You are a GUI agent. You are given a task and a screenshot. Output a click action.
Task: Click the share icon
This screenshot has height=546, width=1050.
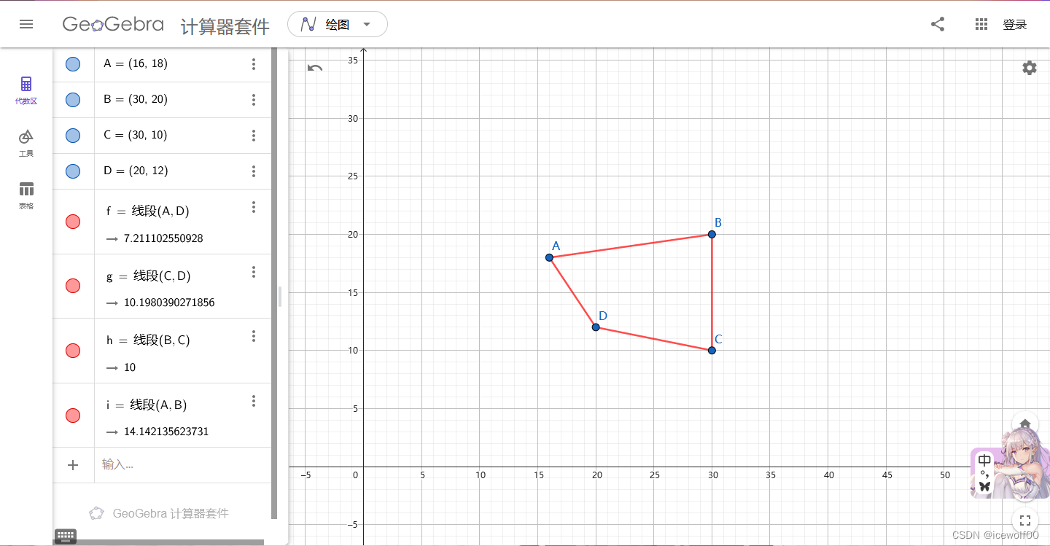pos(938,24)
